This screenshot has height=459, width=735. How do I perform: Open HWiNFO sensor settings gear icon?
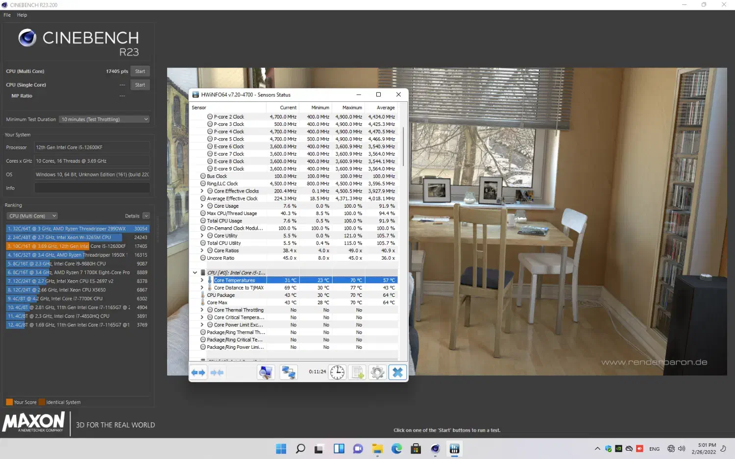click(x=377, y=373)
